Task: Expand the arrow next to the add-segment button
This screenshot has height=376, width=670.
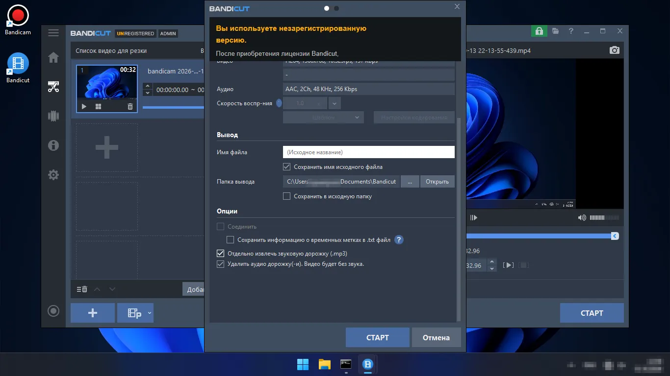Action: (150, 312)
